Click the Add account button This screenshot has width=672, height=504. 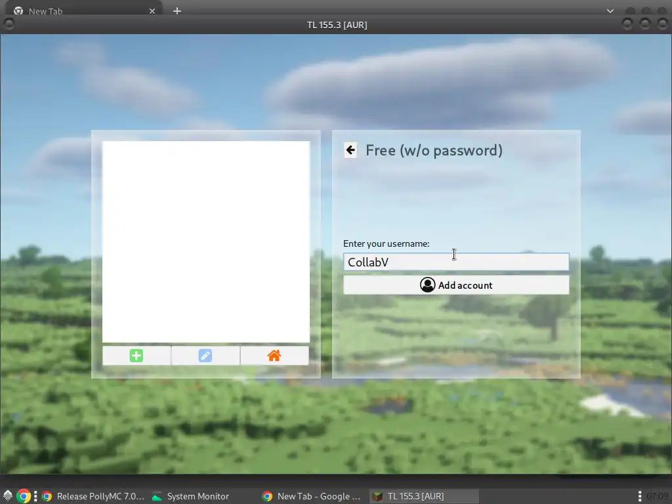click(456, 285)
